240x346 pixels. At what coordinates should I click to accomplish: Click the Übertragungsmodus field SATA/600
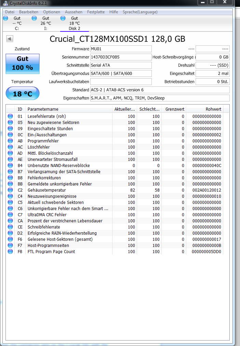[x=121, y=73]
